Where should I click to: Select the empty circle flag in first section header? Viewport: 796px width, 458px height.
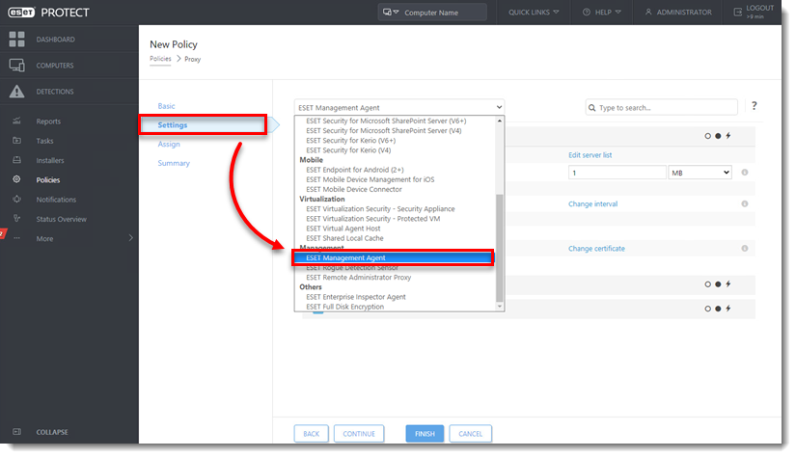[x=707, y=136]
